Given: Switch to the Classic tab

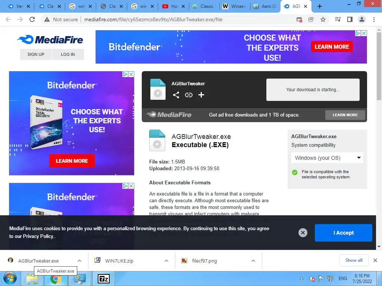Looking at the screenshot, I should tap(204, 6).
